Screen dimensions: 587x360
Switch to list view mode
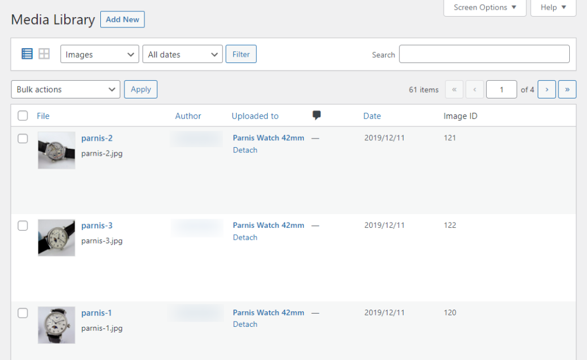(x=27, y=54)
